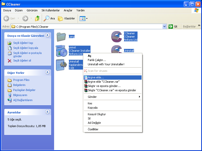
Task: Click address field C:\Program Files\CCleaner
Action: click(x=87, y=26)
